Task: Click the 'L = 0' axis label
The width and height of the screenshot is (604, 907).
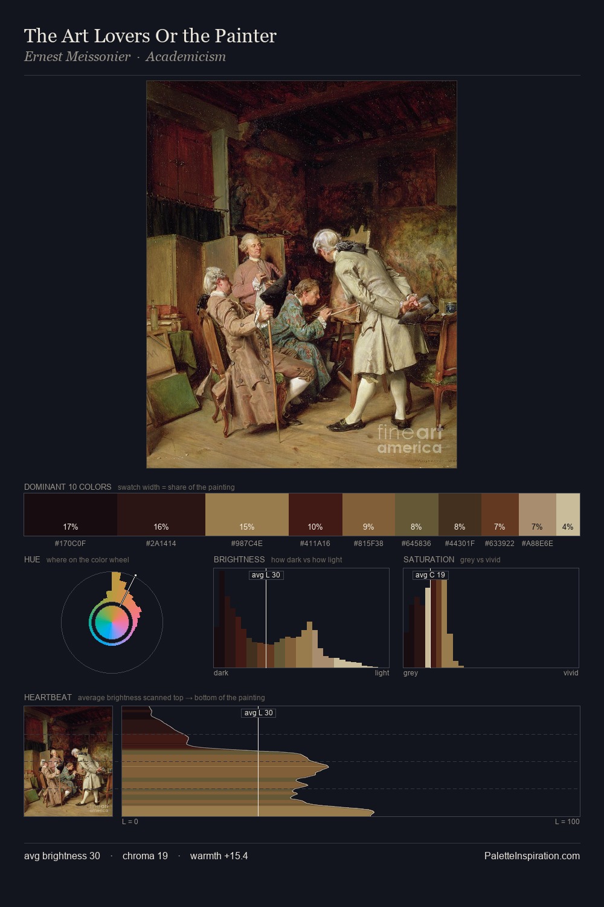Action: point(130,822)
